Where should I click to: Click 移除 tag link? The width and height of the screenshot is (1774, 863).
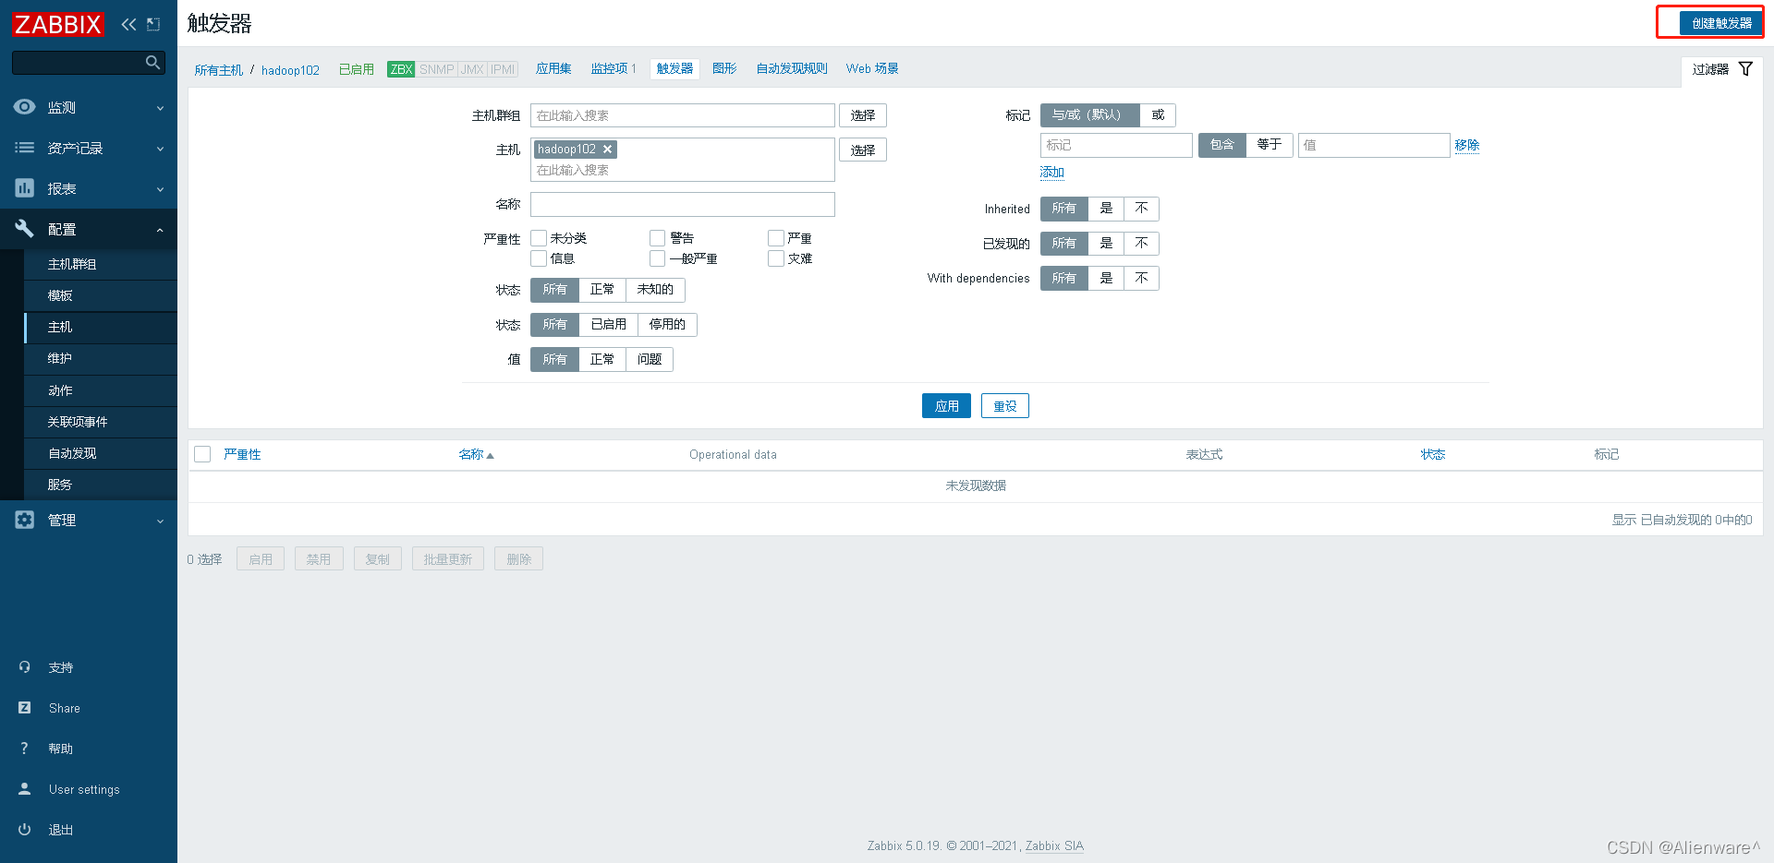1467,145
